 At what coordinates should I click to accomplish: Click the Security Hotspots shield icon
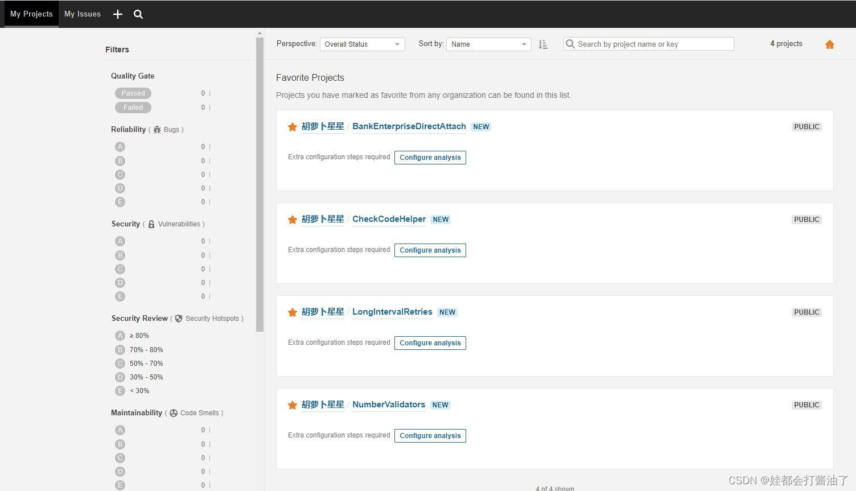pos(179,319)
